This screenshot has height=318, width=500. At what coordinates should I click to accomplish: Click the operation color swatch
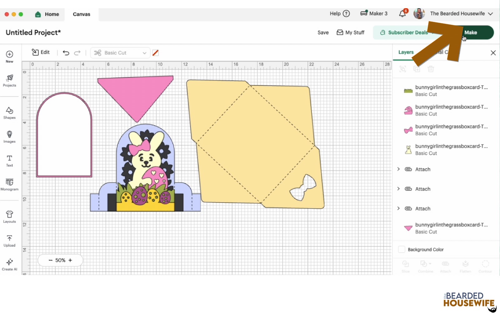pos(155,53)
